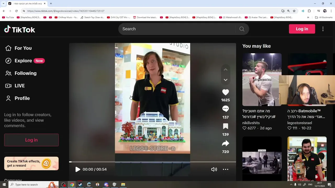This screenshot has width=335, height=188.
Task: Open taskbar volume control
Action: pyautogui.click(x=299, y=185)
